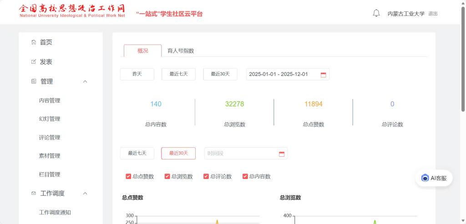
Task: Toggle the 总浏览数 checkbox
Action: [167, 176]
